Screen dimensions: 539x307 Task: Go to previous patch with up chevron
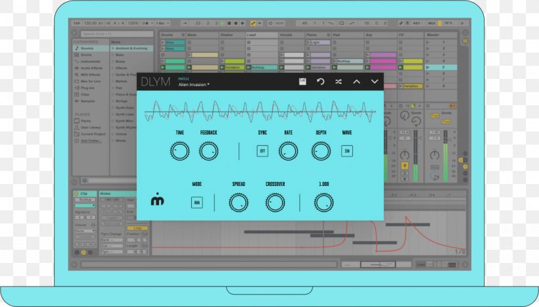357,82
